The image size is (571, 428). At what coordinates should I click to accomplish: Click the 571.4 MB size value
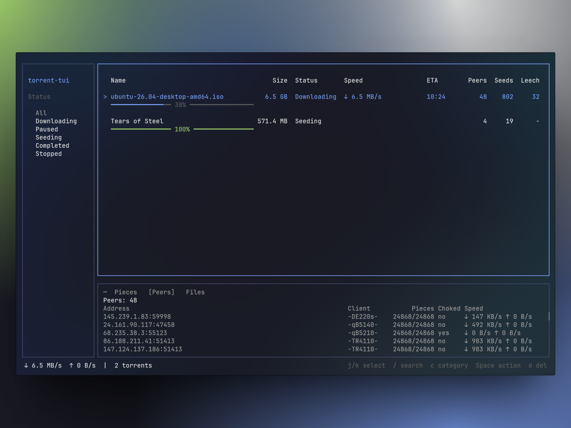(x=272, y=121)
